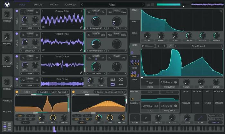225x134 pixels.
Task: Toggle Filter 2 power button
Action: (x=74, y=92)
